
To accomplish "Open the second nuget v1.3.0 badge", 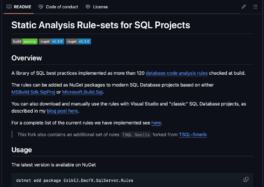I will click(78, 41).
